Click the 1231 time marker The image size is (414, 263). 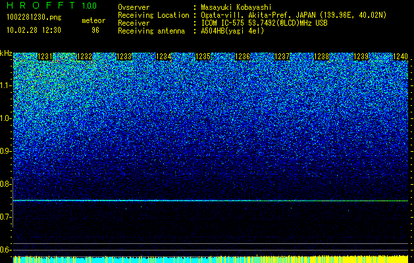click(x=45, y=57)
